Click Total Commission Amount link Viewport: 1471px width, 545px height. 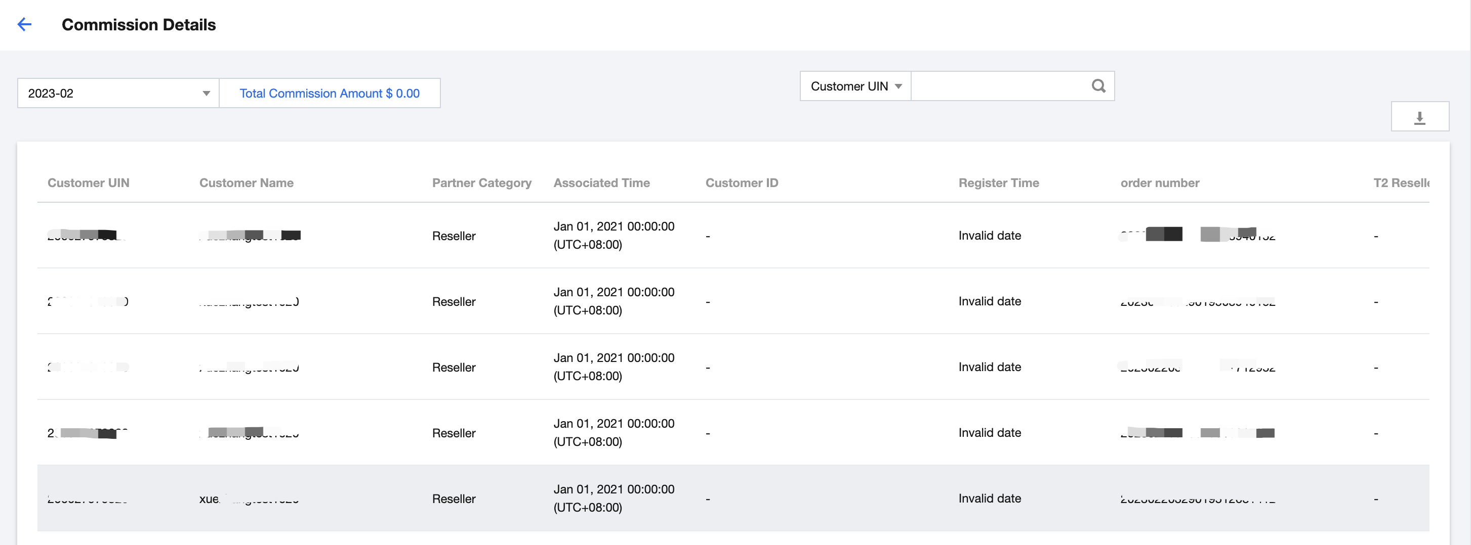pos(330,94)
